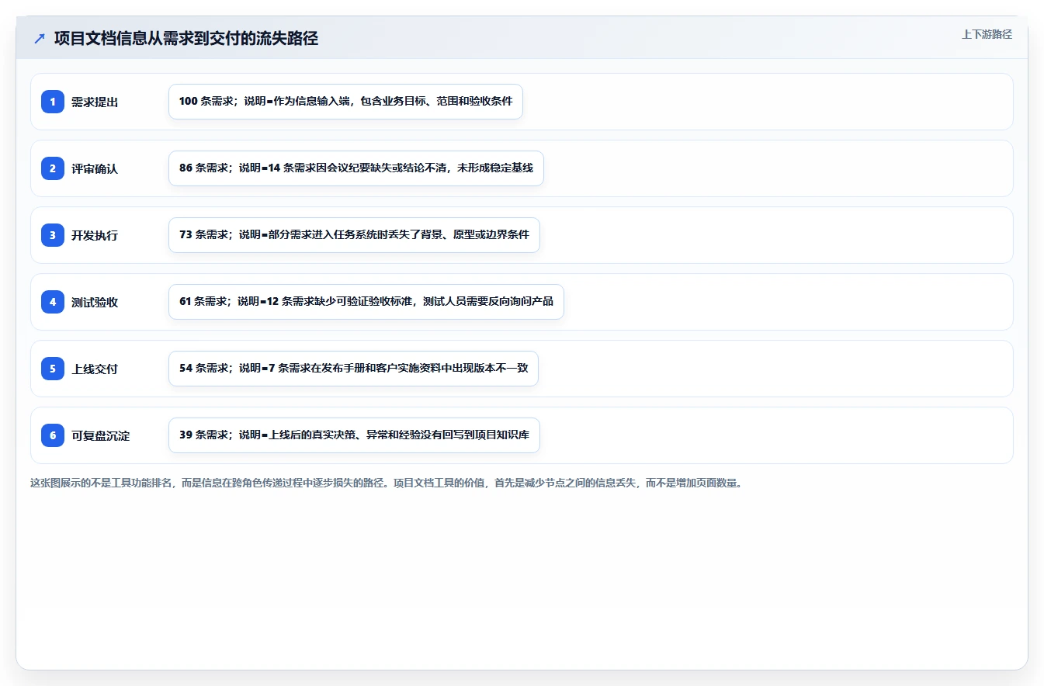Click the step 5 number badge
The width and height of the screenshot is (1044, 686).
click(53, 369)
